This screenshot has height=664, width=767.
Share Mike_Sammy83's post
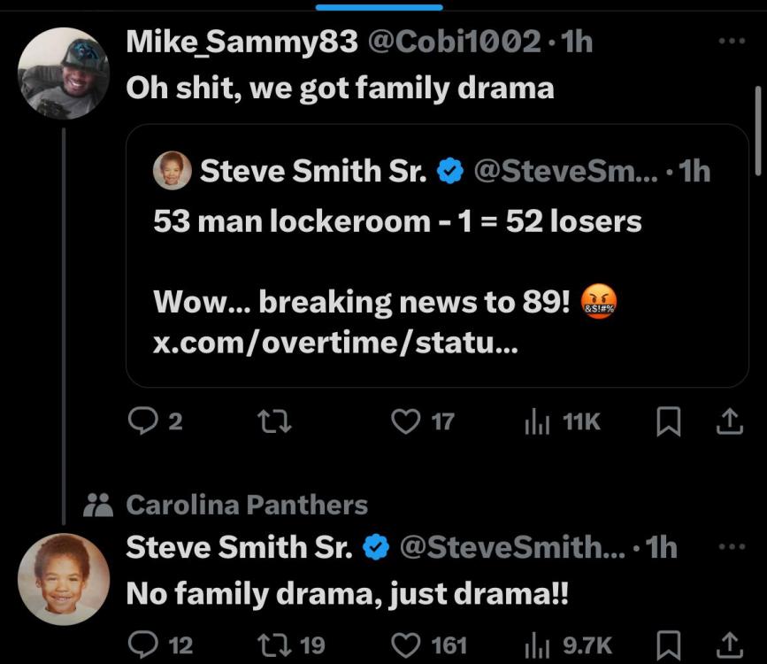coord(728,422)
